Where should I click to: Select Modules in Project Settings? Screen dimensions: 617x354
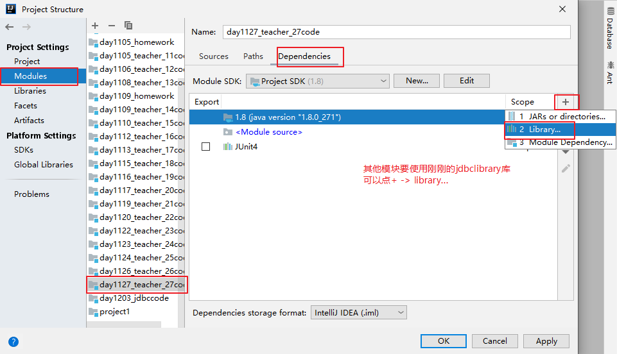point(30,76)
